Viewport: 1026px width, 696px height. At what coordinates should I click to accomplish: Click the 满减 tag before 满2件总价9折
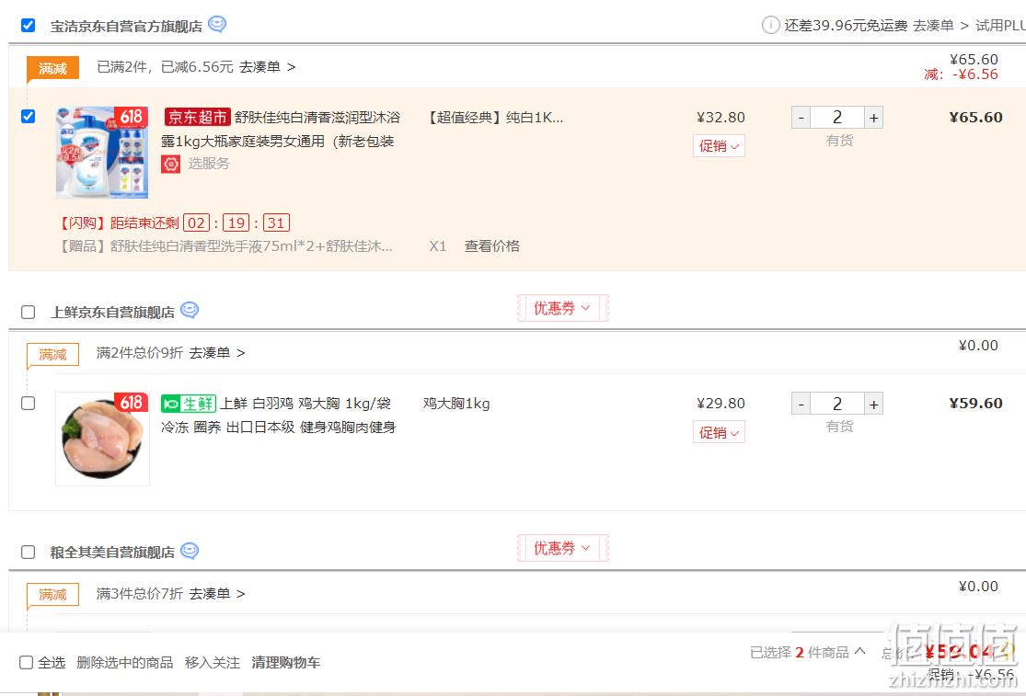tap(52, 354)
